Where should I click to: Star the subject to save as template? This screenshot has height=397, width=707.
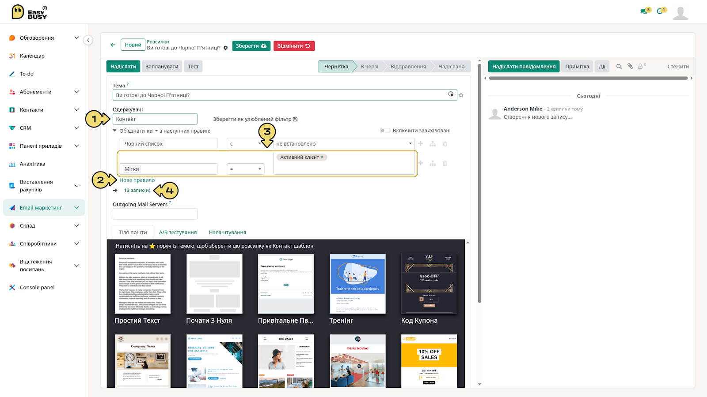[x=461, y=95]
